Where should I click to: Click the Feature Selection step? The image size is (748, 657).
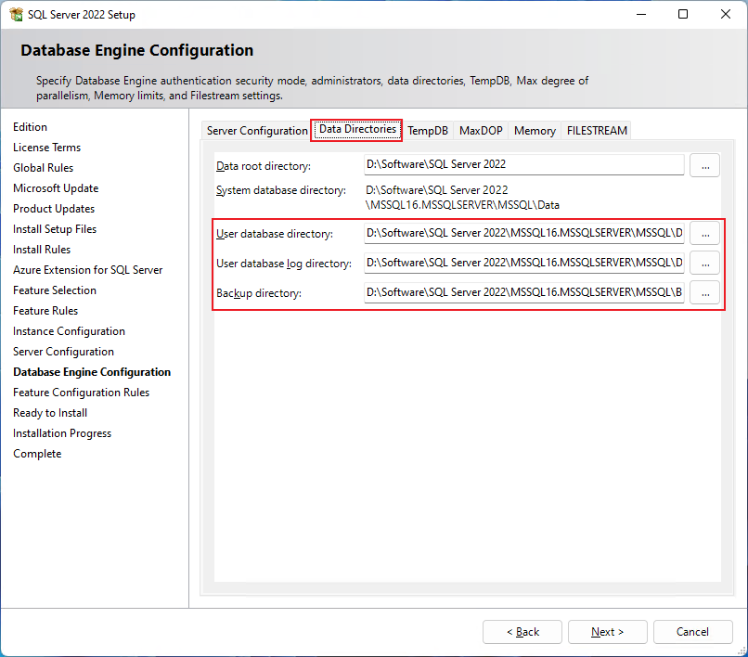[55, 290]
